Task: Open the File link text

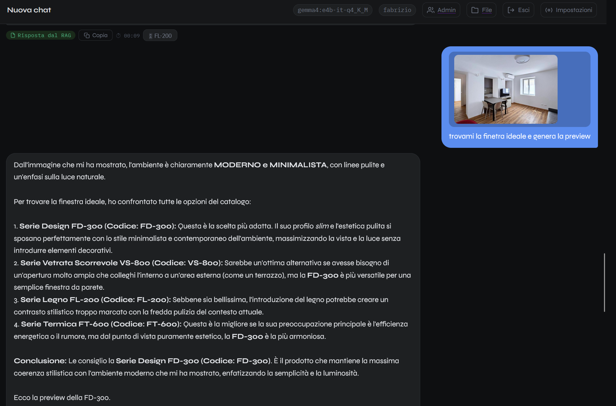Action: point(487,10)
